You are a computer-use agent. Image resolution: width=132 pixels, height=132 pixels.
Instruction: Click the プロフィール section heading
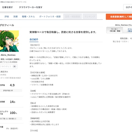7,25
